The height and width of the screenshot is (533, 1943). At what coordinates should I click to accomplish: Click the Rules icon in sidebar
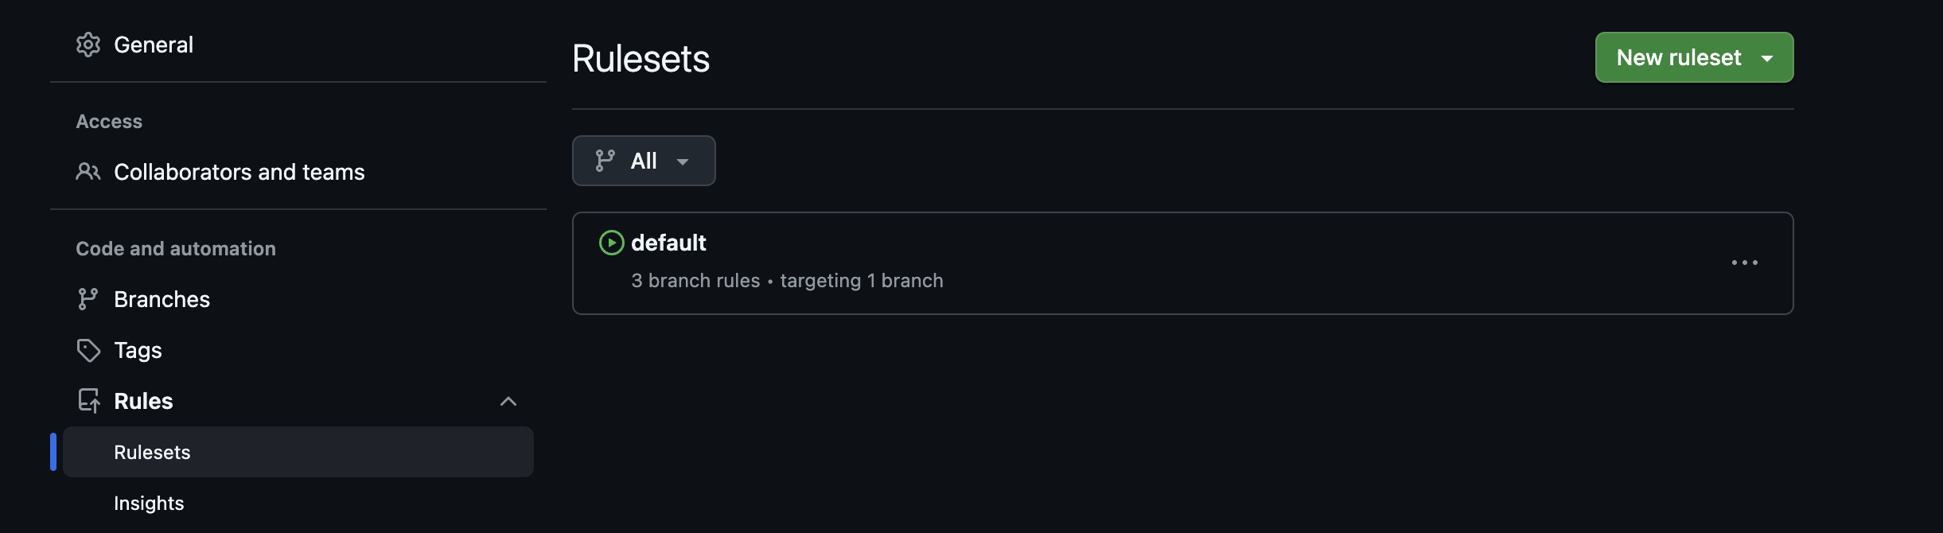[89, 401]
